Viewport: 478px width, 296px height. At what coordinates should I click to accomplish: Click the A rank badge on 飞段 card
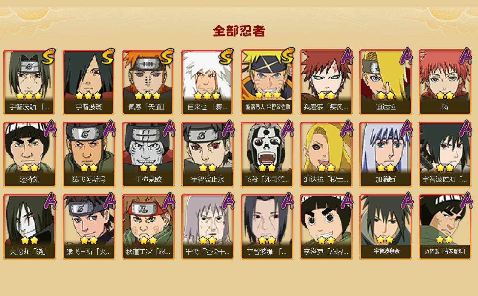point(287,128)
